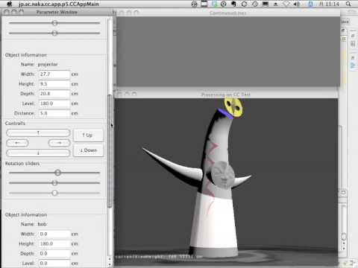Viewport: 358px width, 268px height.
Task: Focus the projector Width field showing 27.7
Action: click(x=54, y=74)
